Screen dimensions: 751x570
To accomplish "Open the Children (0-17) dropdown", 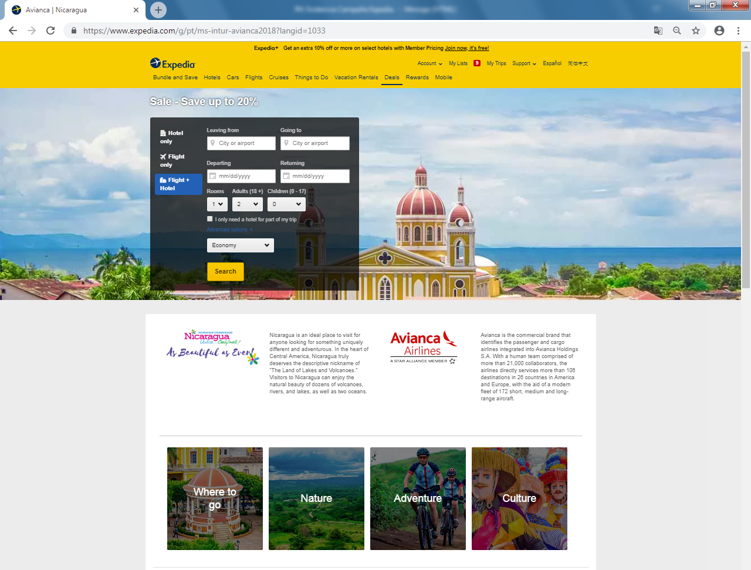I will point(286,204).
